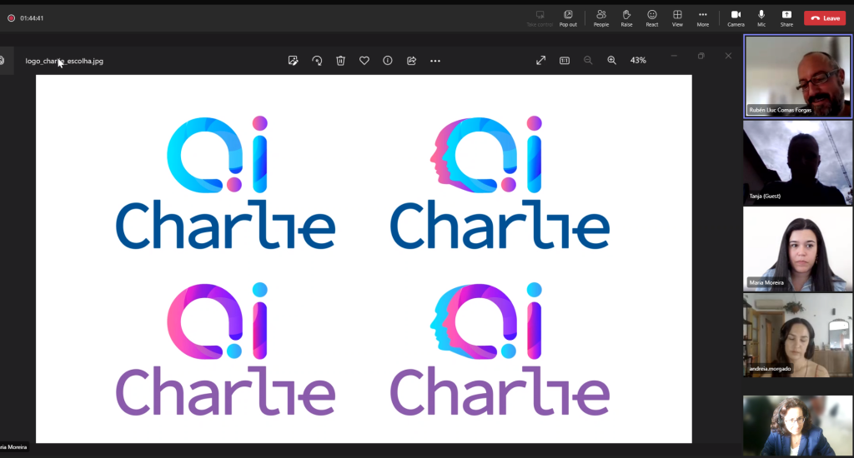Toggle the Mic in Teams
Screen dimensions: 854x458
click(761, 17)
